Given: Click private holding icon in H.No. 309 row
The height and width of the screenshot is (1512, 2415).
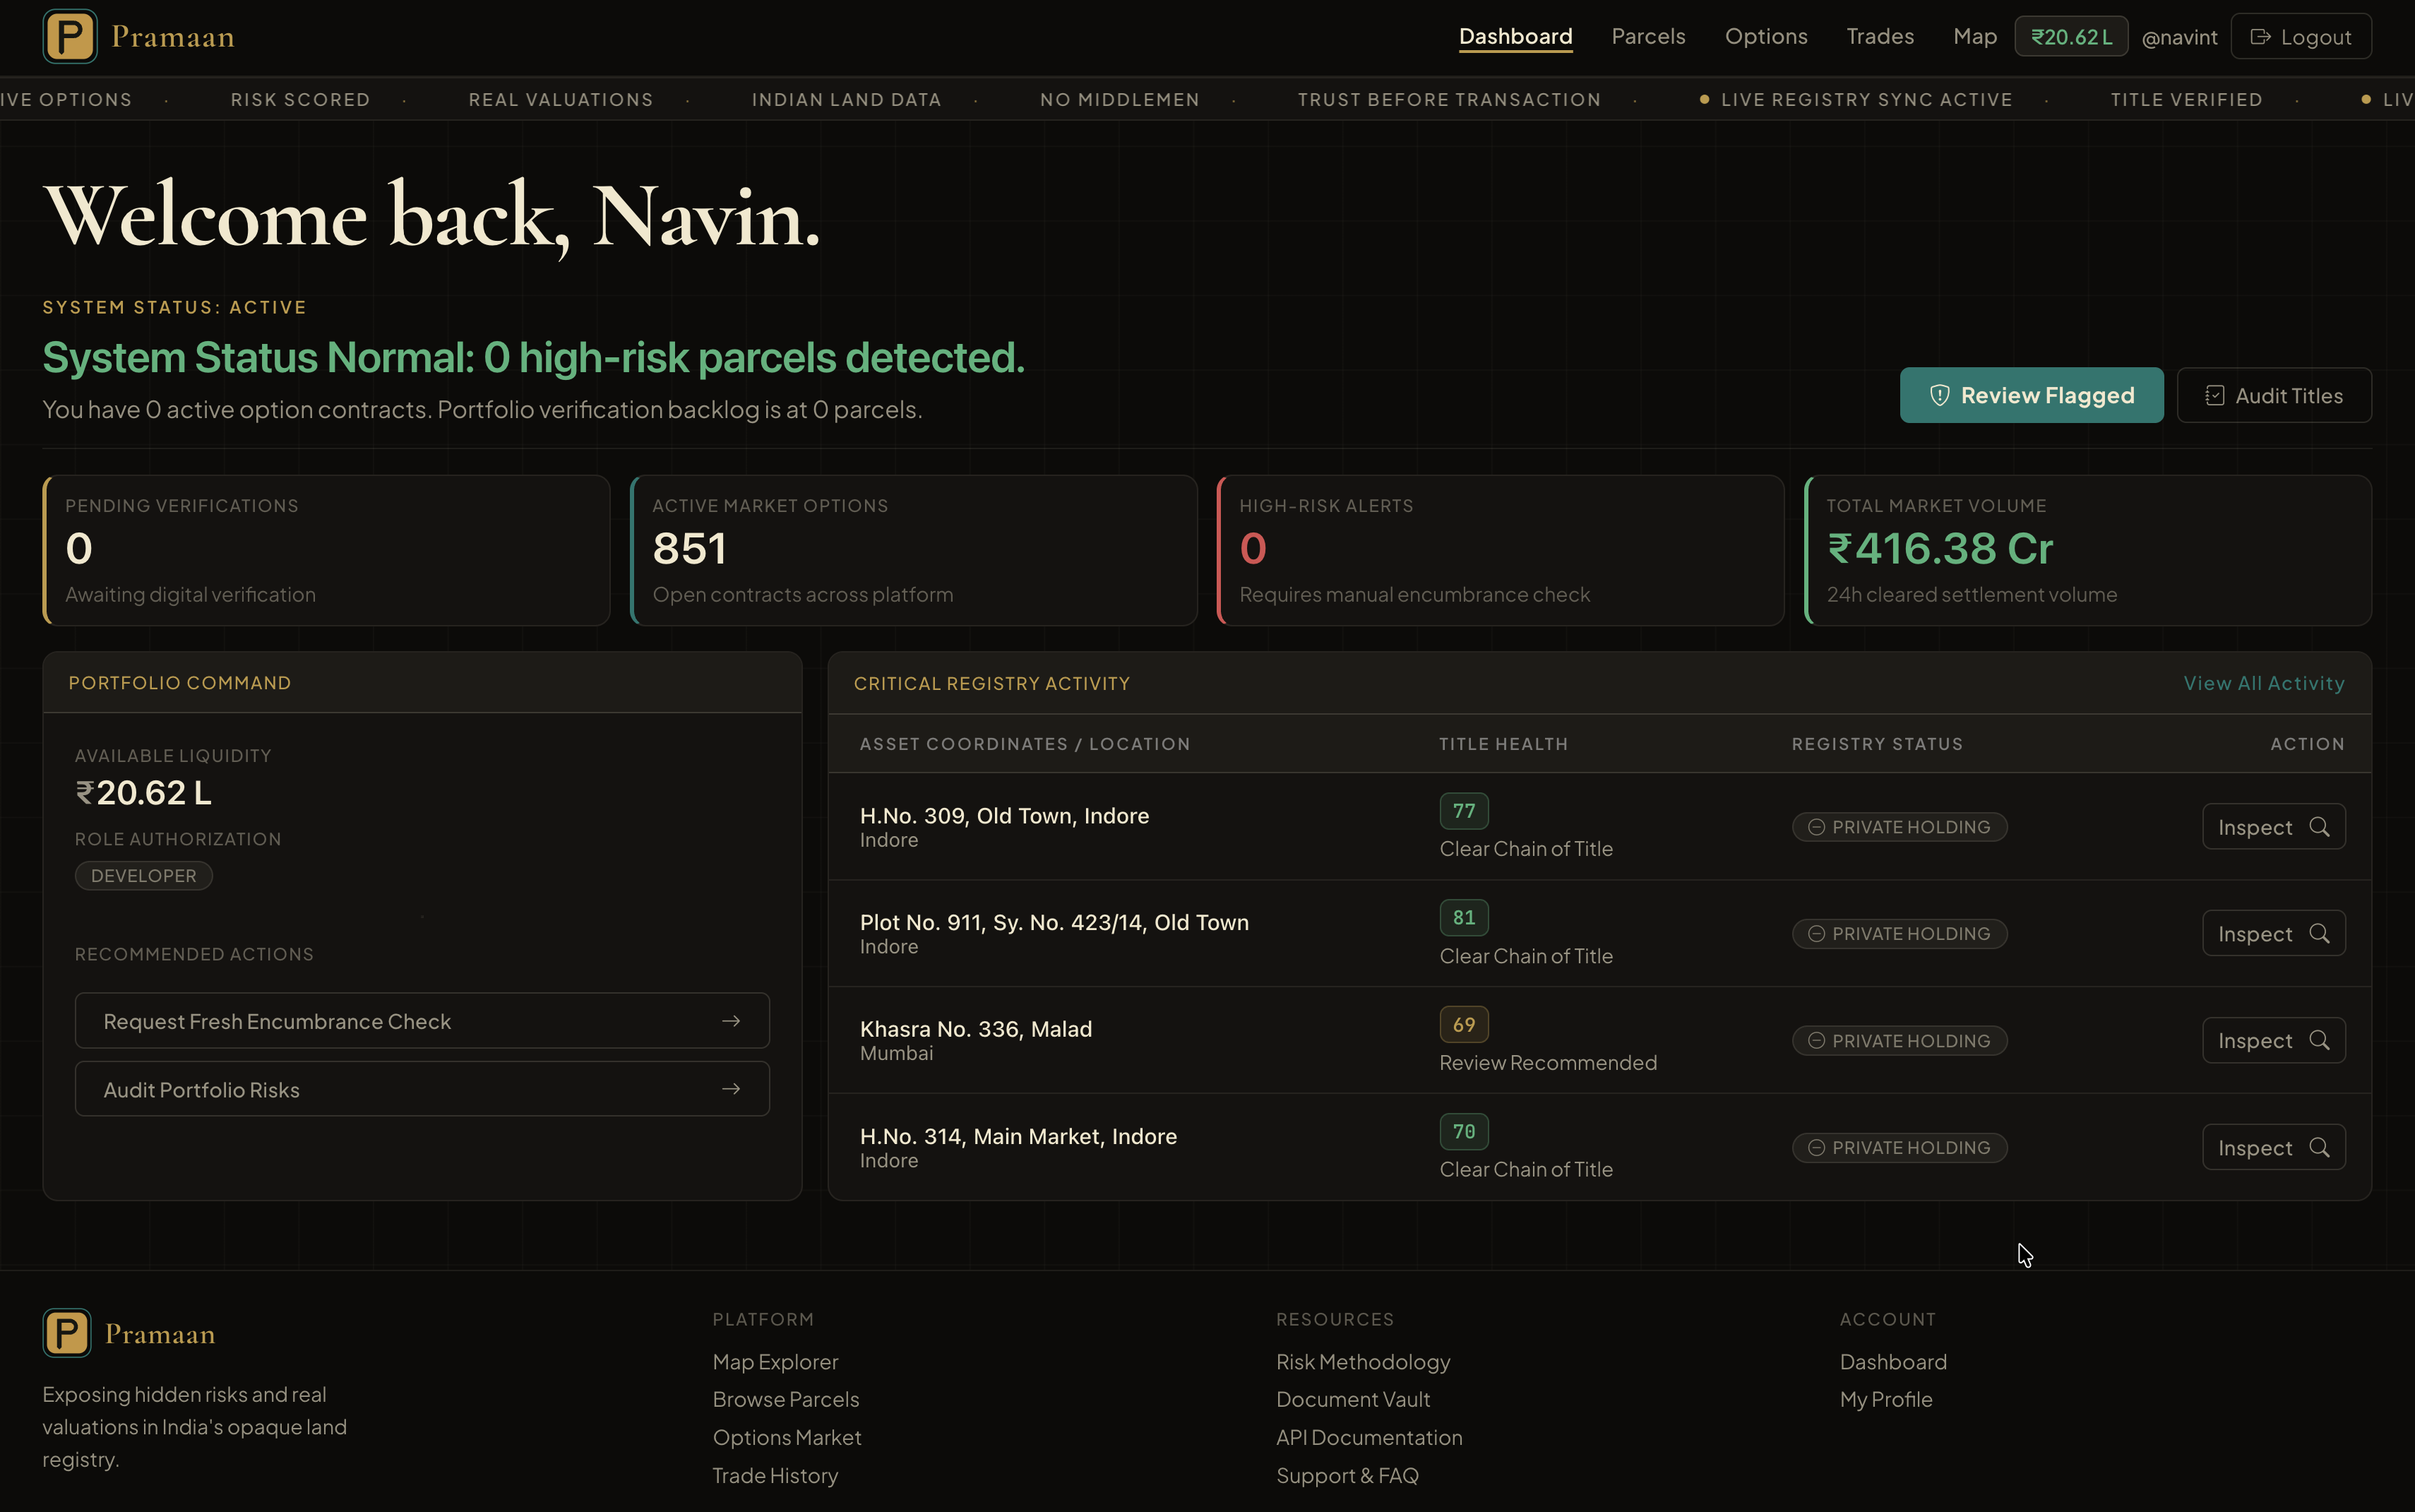Looking at the screenshot, I should 1816,827.
